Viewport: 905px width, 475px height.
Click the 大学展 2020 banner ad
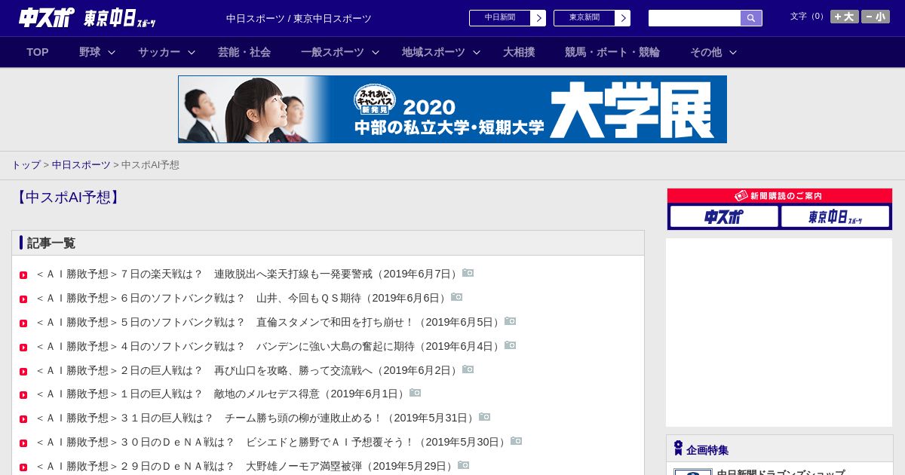coord(452,109)
